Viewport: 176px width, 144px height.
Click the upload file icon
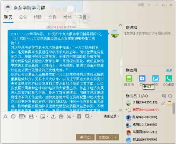click(x=53, y=116)
